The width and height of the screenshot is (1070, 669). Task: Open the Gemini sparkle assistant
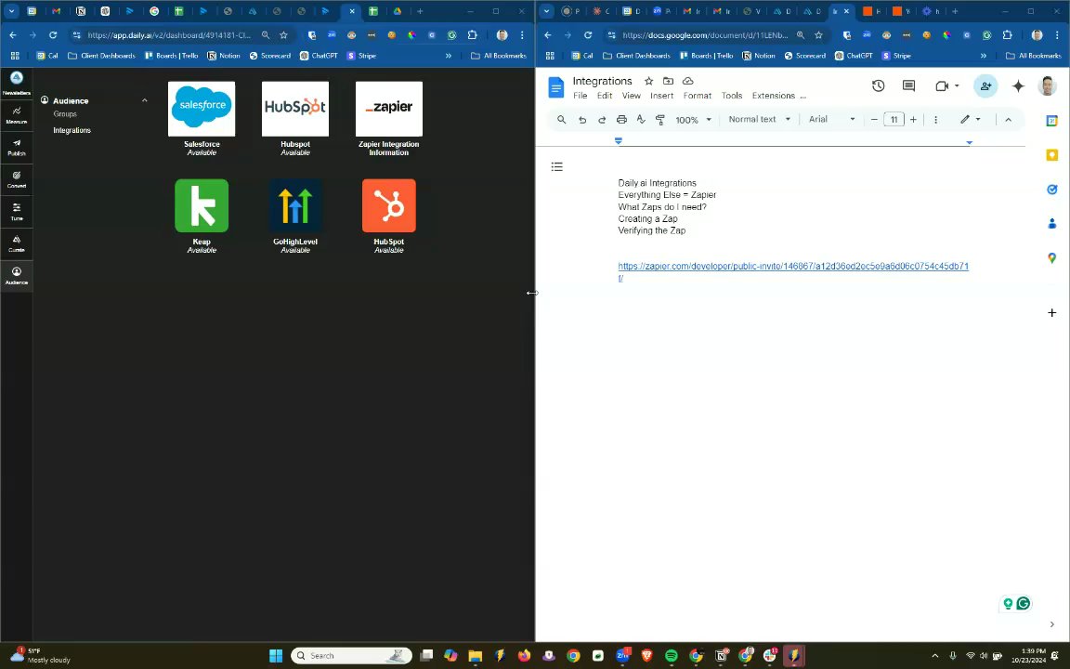[x=1018, y=86]
